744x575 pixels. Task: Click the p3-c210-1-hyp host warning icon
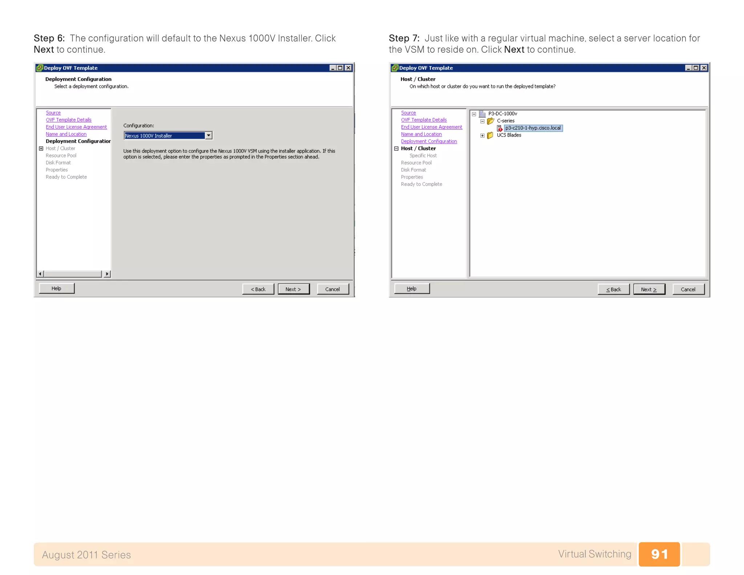pyautogui.click(x=500, y=128)
